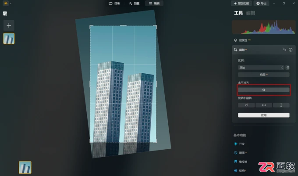Viewport: 298px width, 176px height.
Task: Flip the image horizontally
Action: pyautogui.click(x=264, y=105)
